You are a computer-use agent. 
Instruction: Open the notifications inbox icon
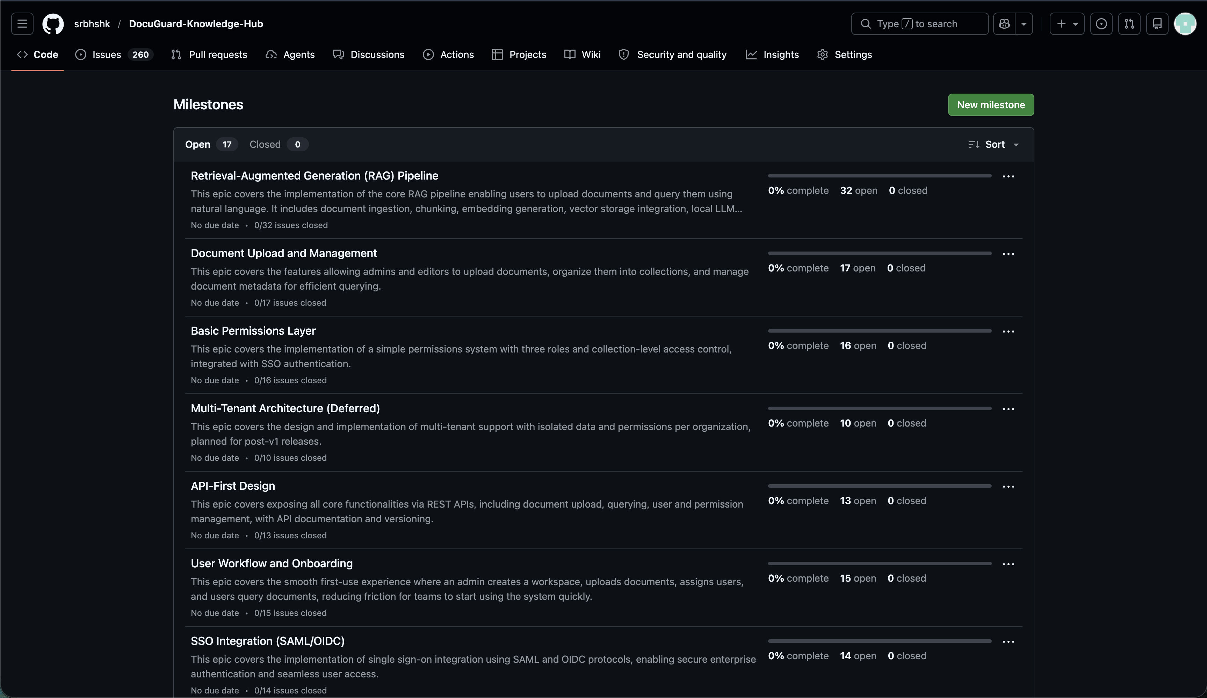(1157, 23)
